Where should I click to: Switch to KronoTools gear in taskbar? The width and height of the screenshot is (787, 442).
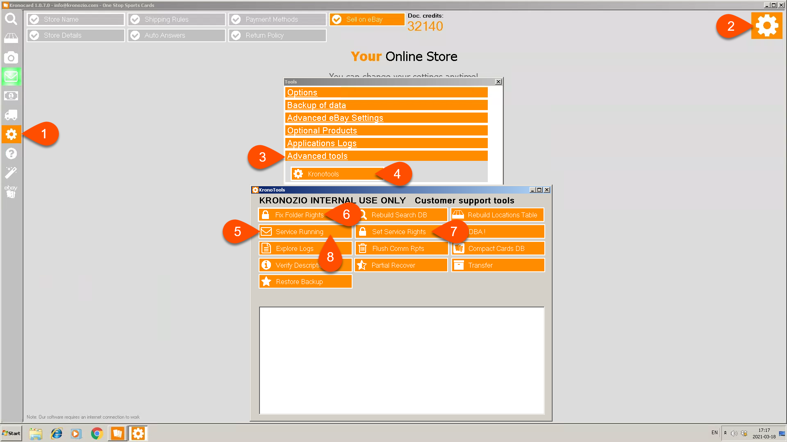click(x=138, y=433)
